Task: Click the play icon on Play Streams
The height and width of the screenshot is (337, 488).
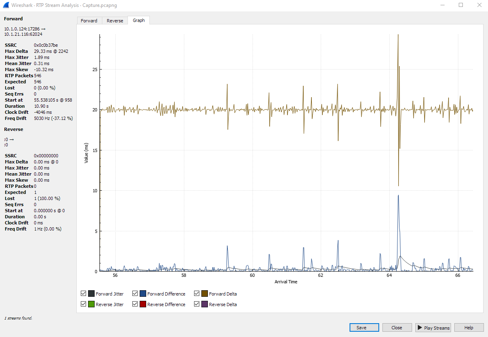Action: (x=421, y=328)
